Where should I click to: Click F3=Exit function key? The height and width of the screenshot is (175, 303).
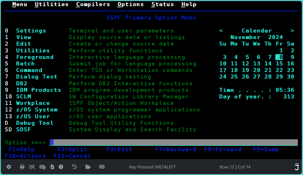click(x=119, y=149)
